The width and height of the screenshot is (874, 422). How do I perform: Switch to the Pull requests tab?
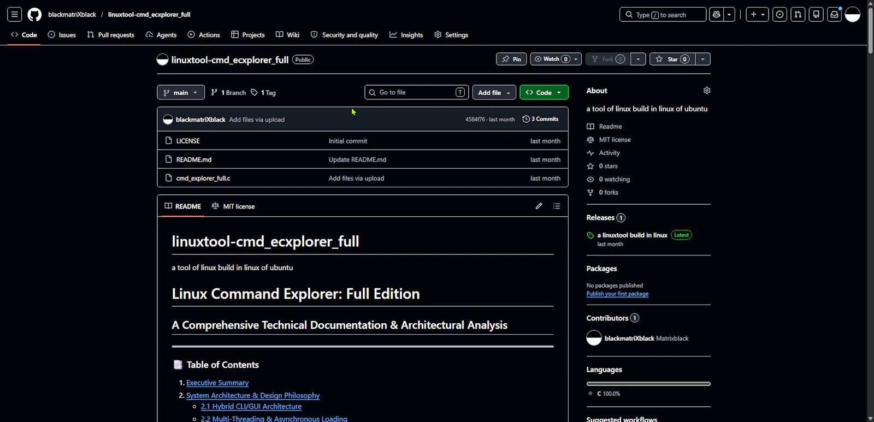[x=111, y=34]
